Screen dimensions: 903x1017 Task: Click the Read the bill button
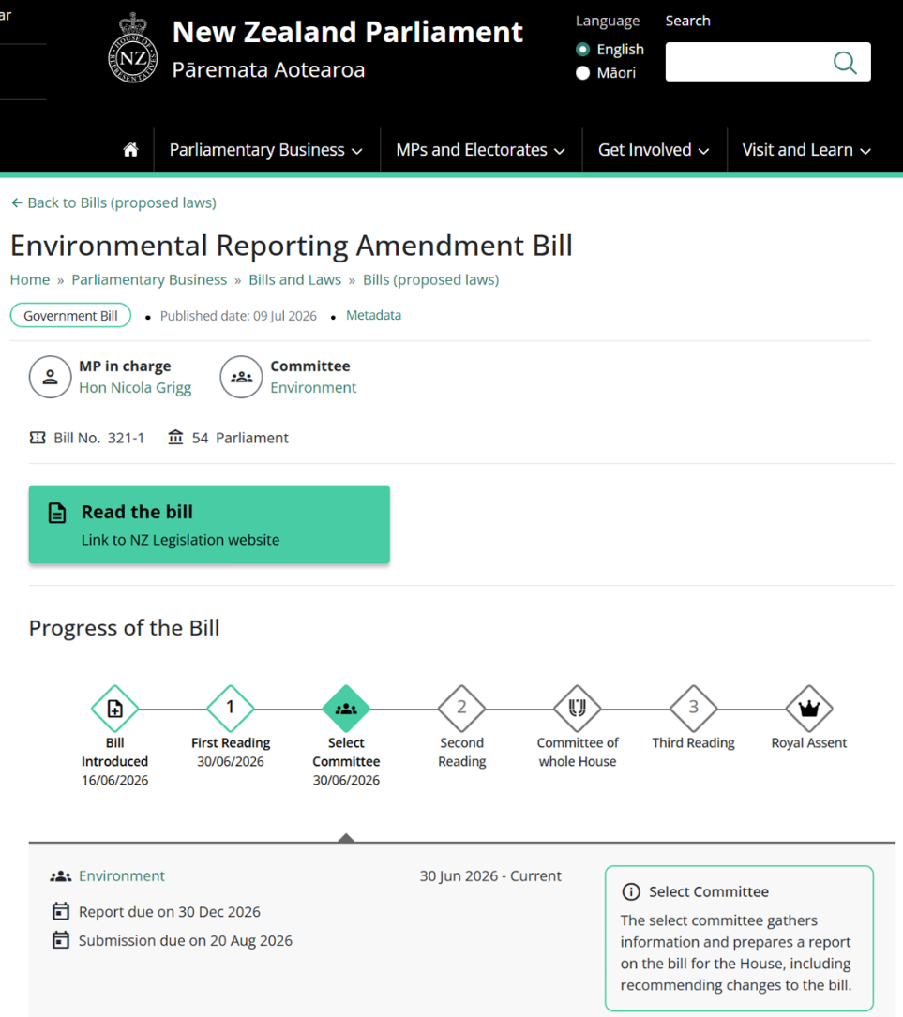coord(209,524)
